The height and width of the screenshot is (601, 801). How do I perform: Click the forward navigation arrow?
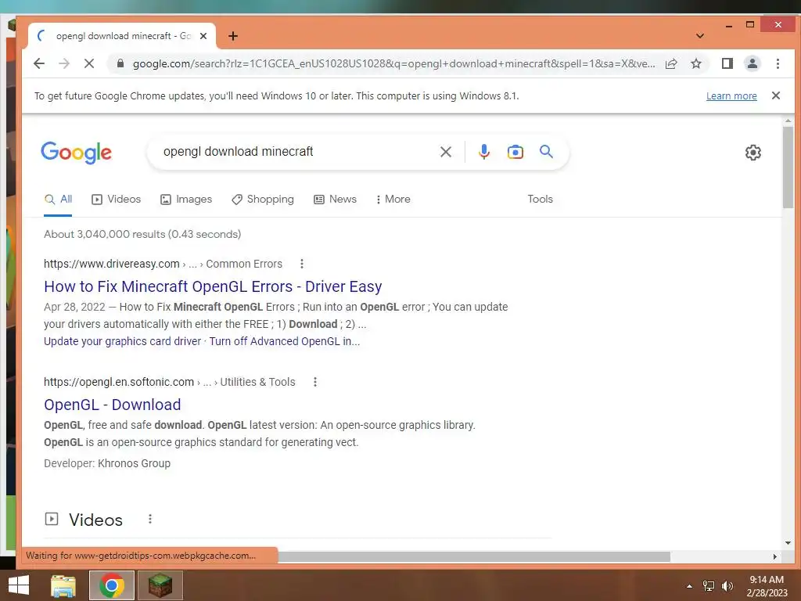click(64, 63)
